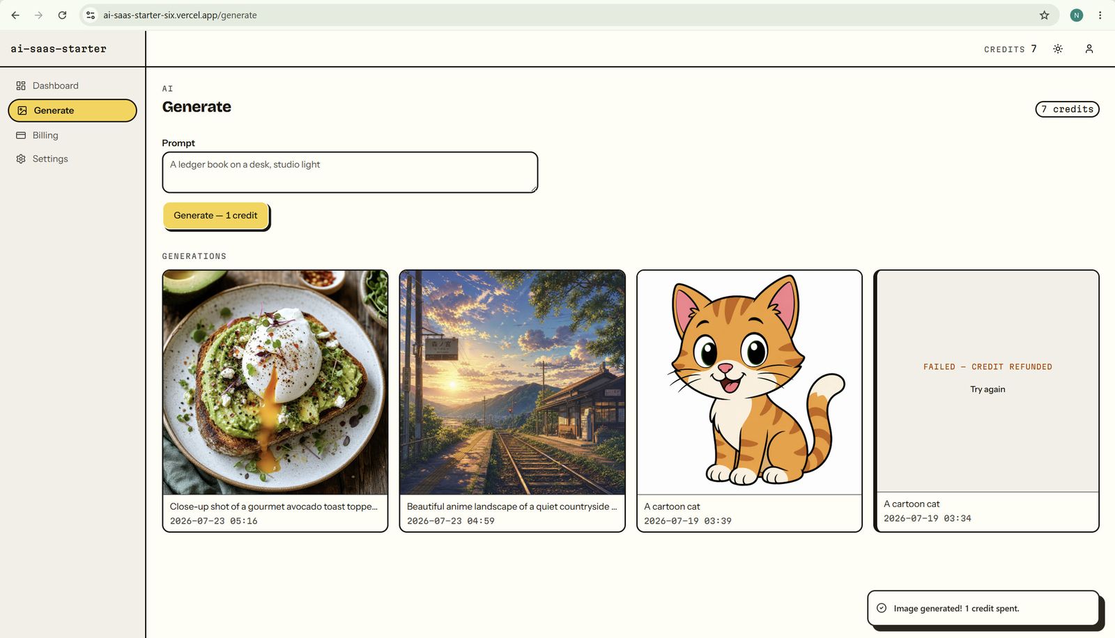Click the browser forward arrow

coord(38,15)
